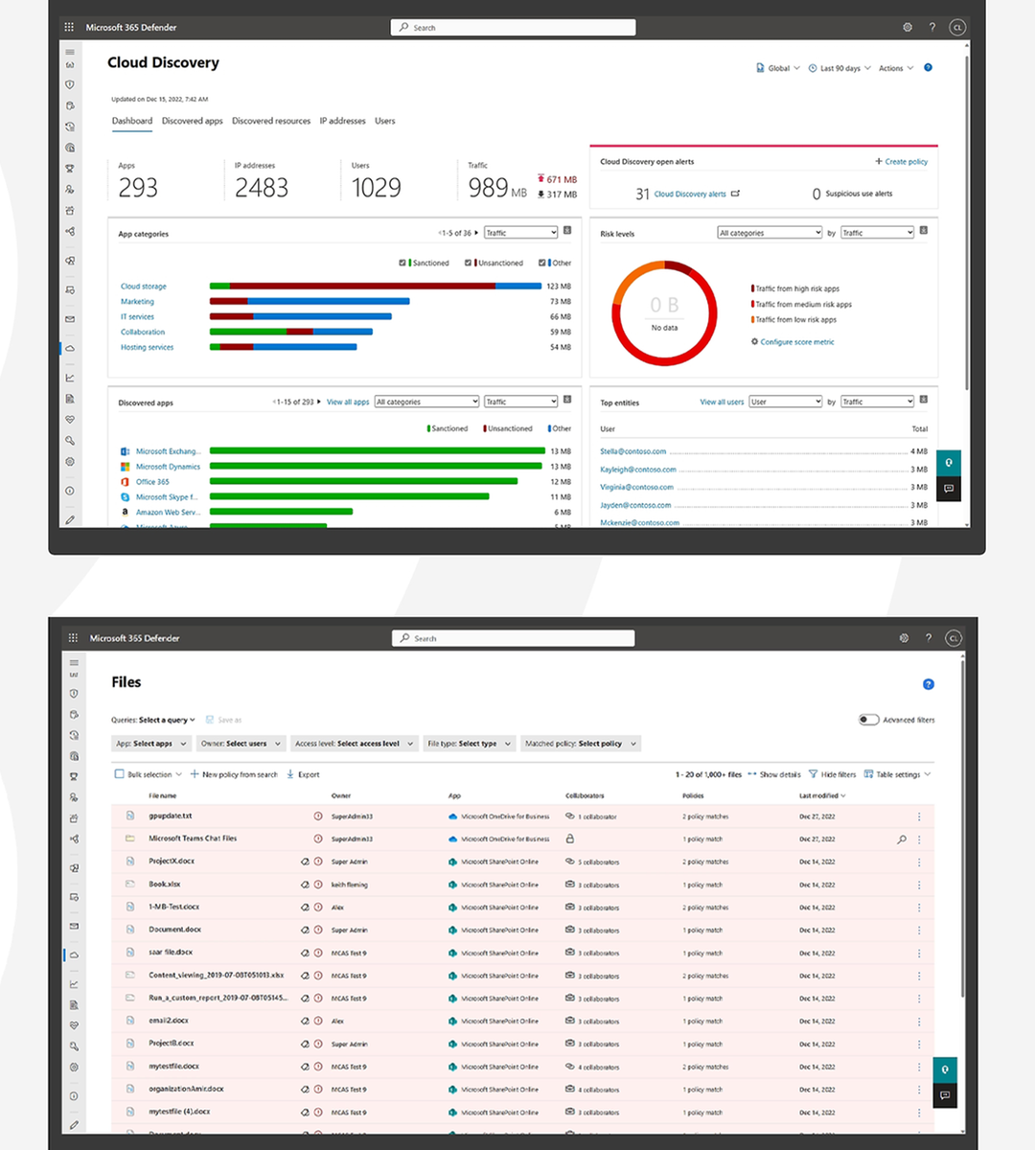Open the Matched policy filter dropdown
This screenshot has width=1035, height=1150.
pyautogui.click(x=581, y=744)
